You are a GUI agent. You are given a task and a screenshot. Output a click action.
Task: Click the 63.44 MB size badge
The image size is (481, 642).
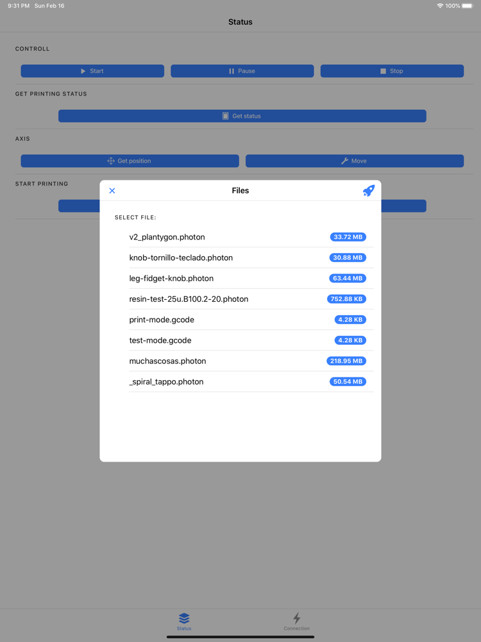pos(348,279)
